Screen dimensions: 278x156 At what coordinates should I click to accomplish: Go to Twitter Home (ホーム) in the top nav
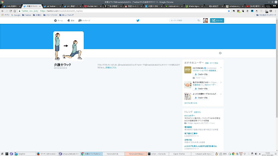[58, 20]
